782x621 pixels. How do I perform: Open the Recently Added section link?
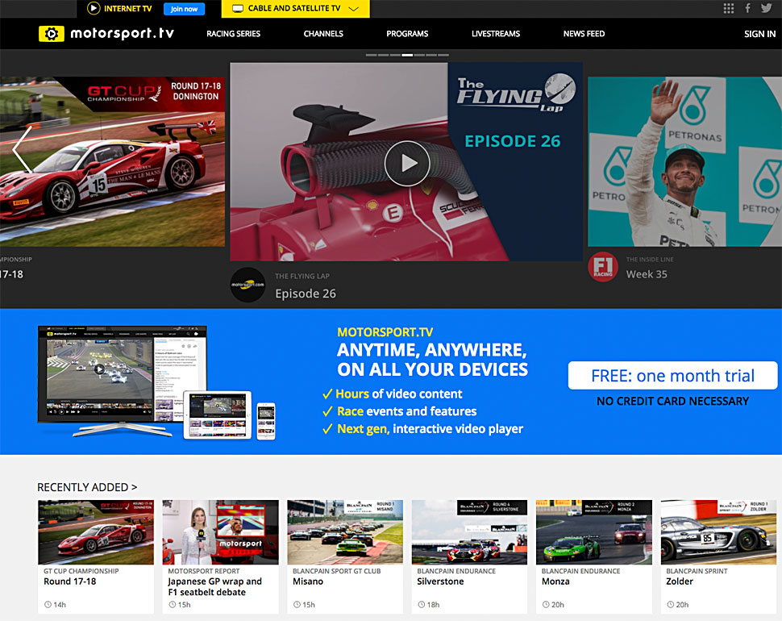click(87, 487)
